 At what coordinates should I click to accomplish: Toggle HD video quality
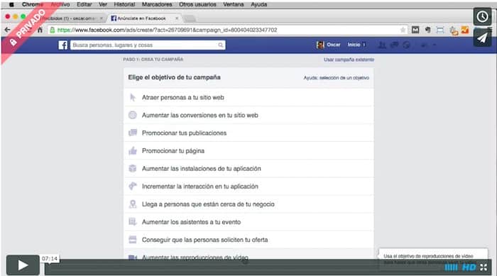tap(469, 267)
